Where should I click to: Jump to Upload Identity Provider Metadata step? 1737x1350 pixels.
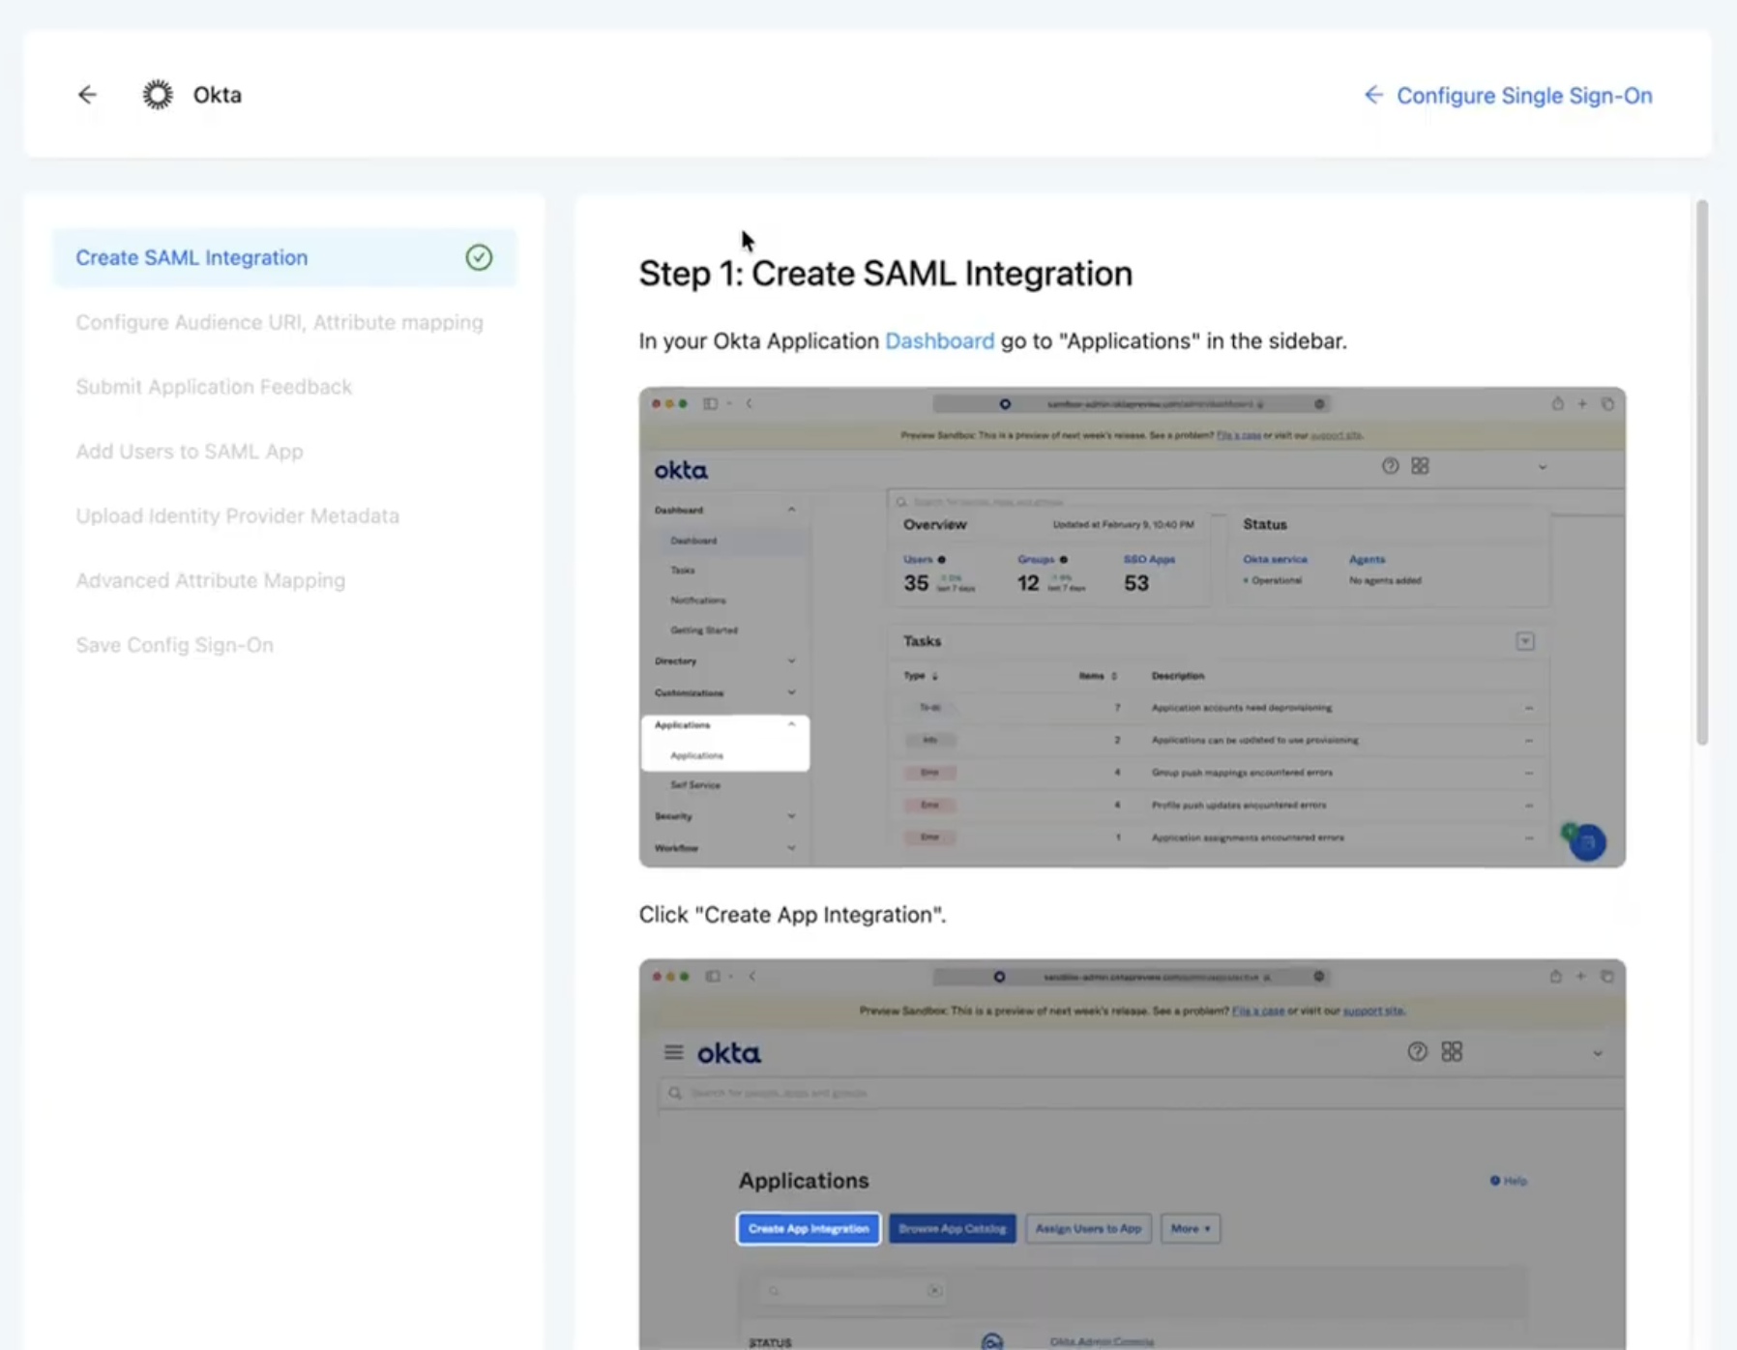point(238,516)
